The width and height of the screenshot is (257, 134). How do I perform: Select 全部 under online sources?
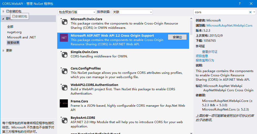pyautogui.click(x=10, y=27)
